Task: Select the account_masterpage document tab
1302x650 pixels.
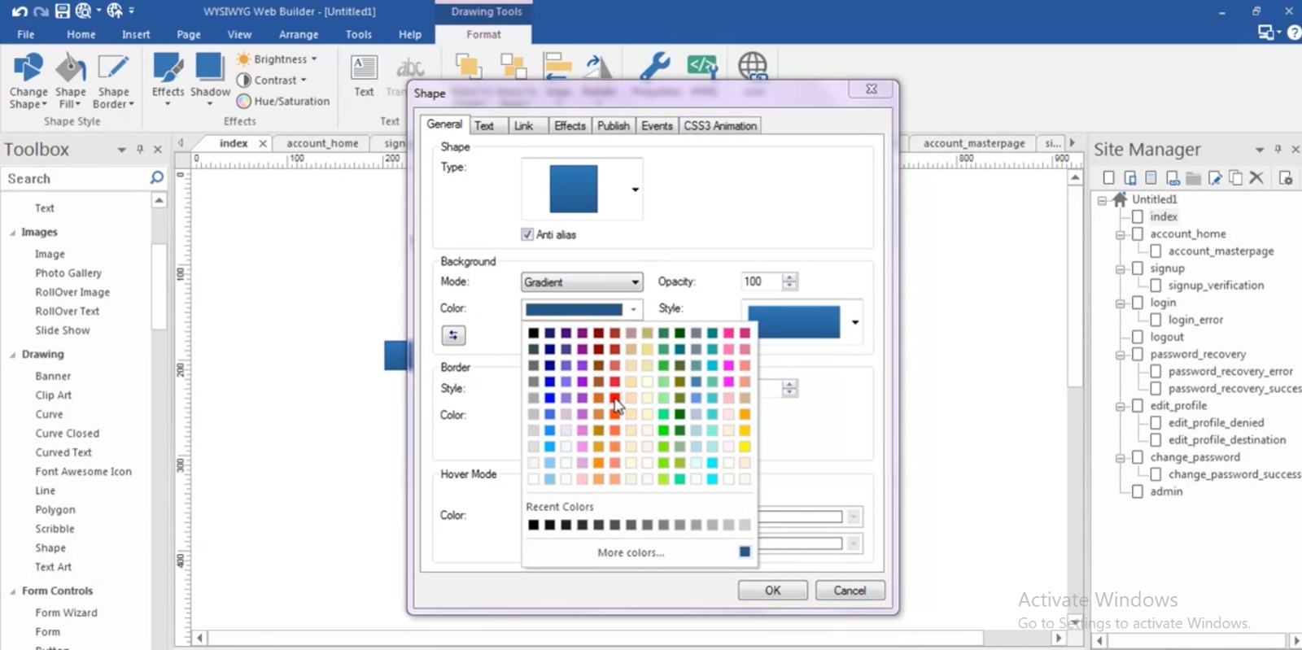Action: tap(974, 143)
